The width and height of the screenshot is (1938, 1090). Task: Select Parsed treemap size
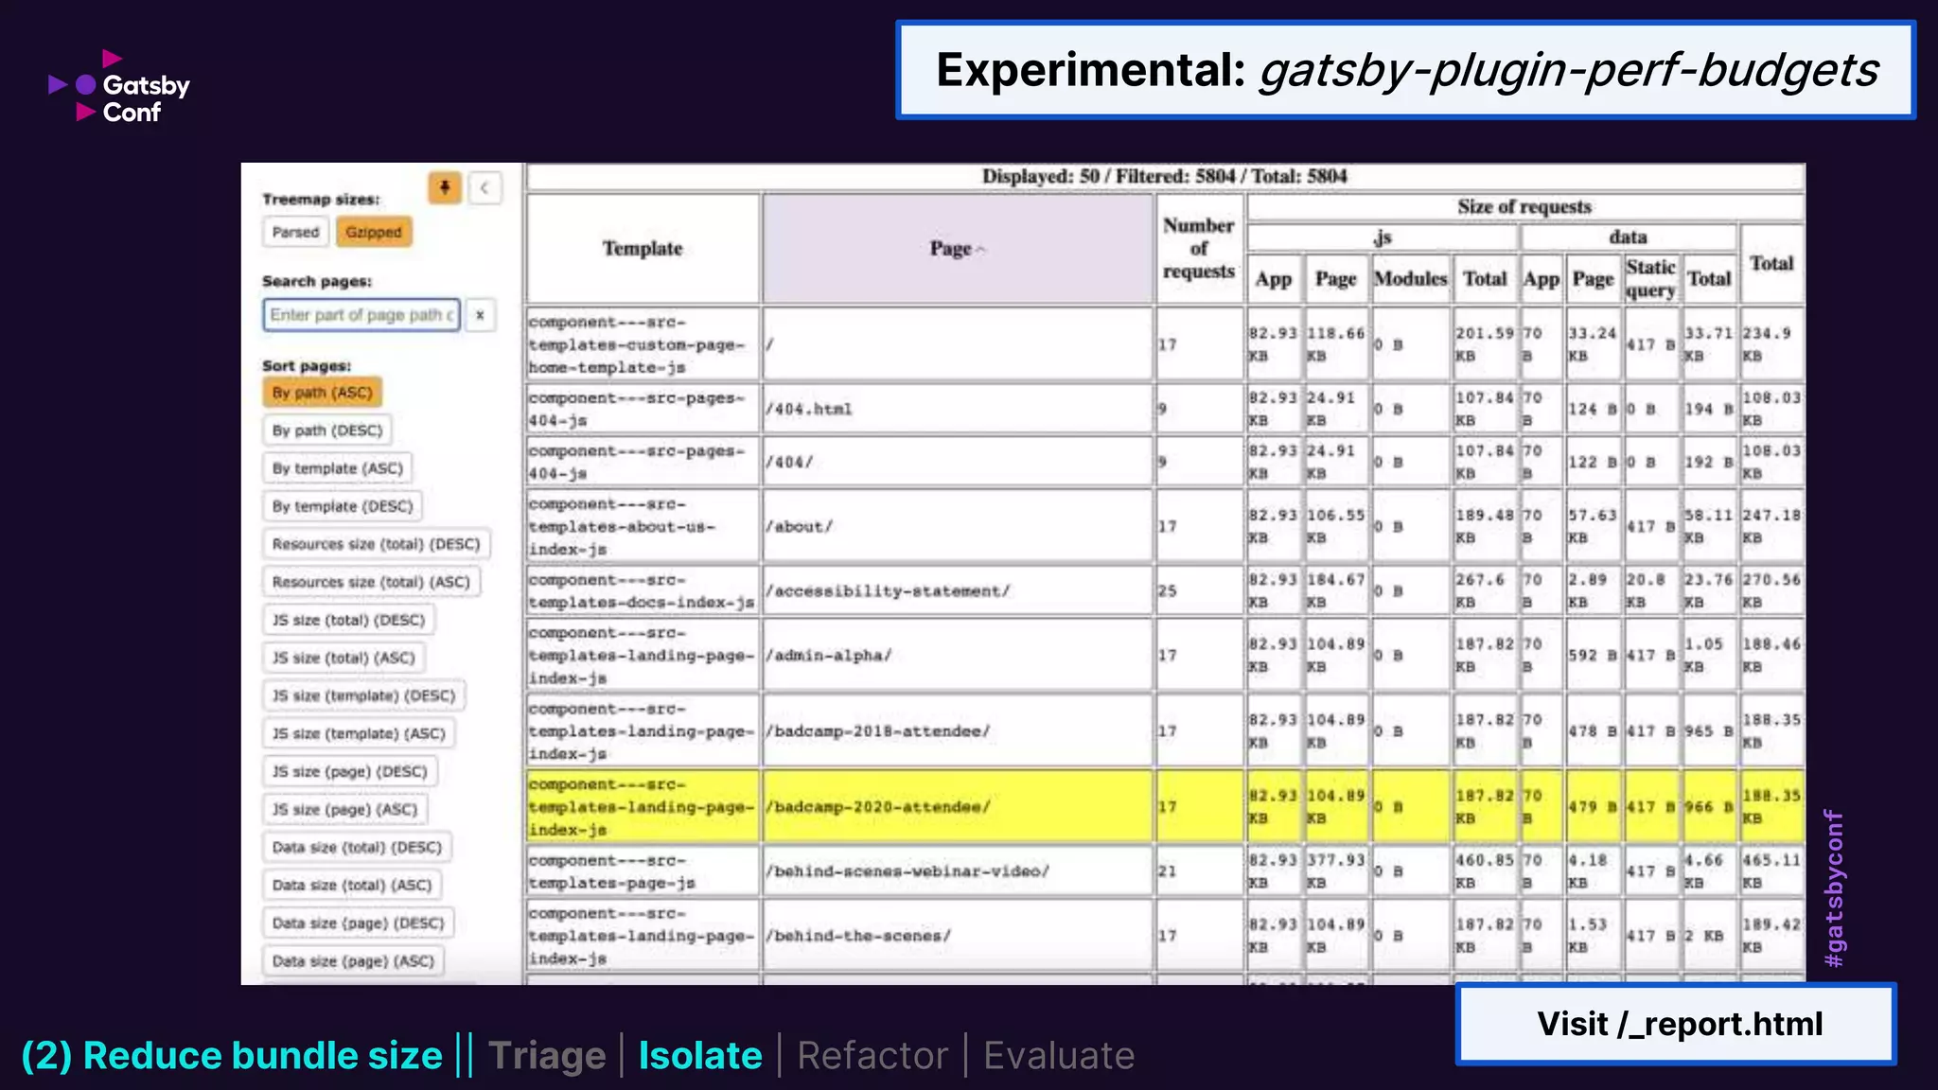tap(295, 232)
